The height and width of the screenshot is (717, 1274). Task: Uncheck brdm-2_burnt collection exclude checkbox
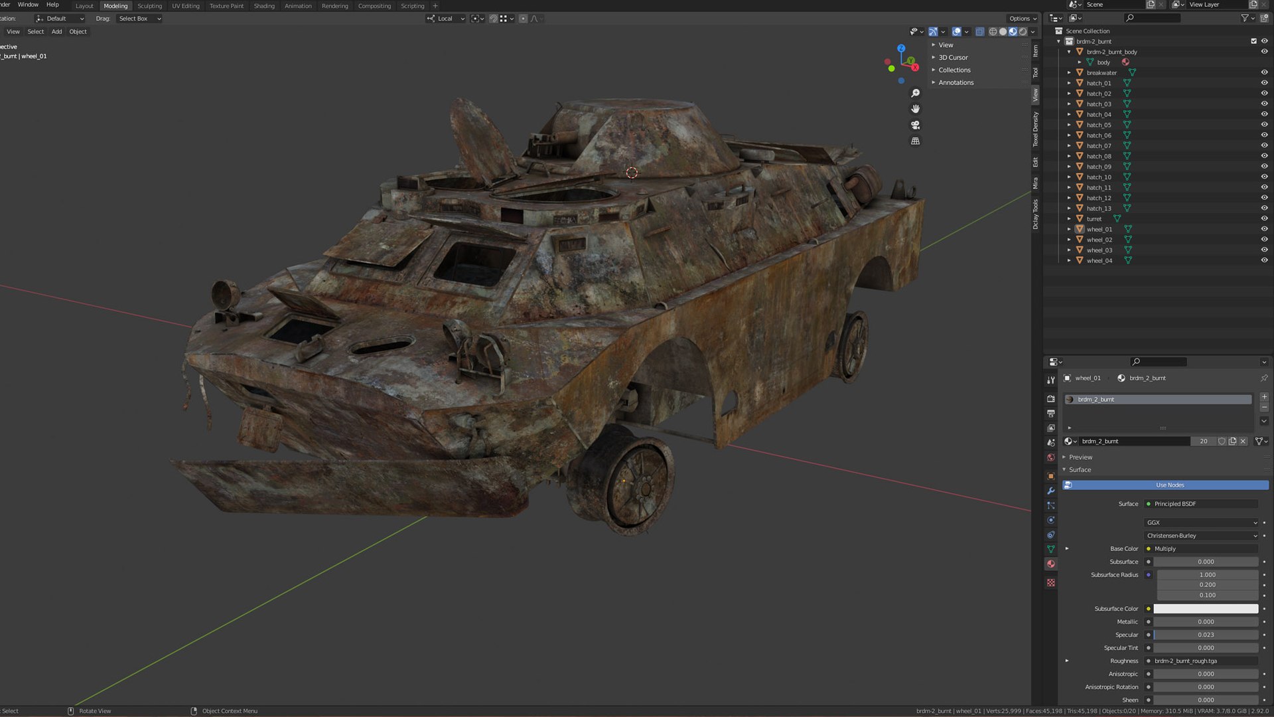[1253, 41]
